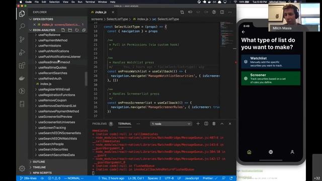Open the Explorer view in activity bar
322x181 pixels.
coord(22,14)
